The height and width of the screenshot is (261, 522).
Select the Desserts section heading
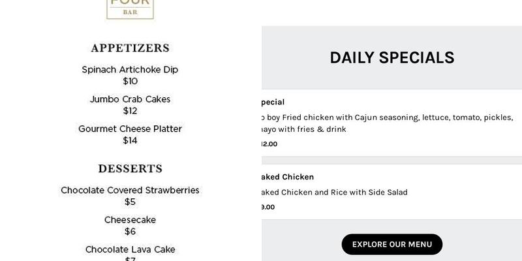(x=130, y=169)
